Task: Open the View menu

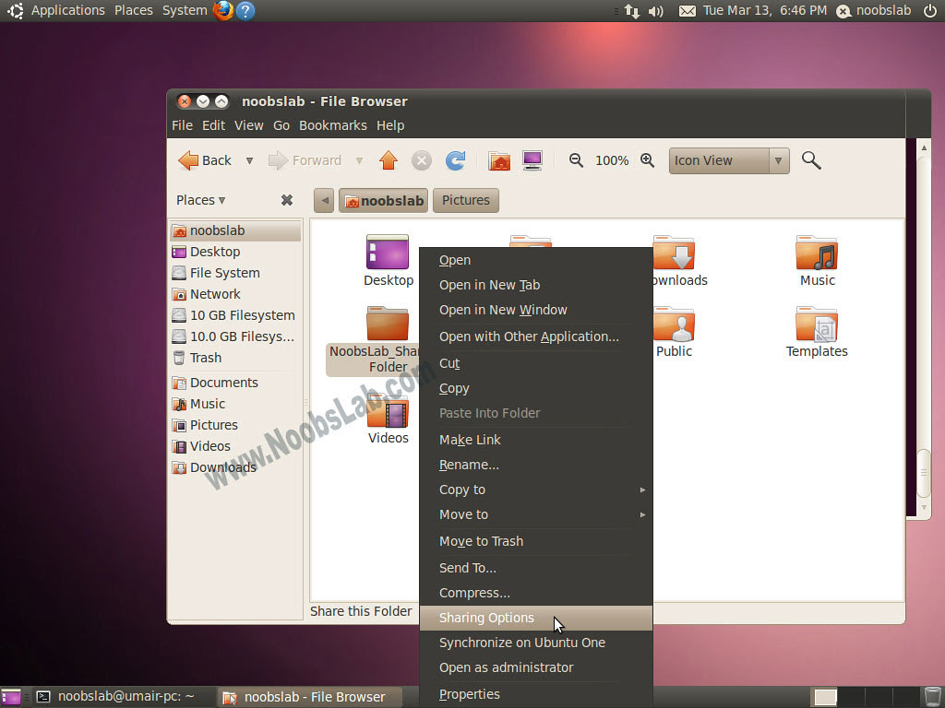Action: coord(249,125)
